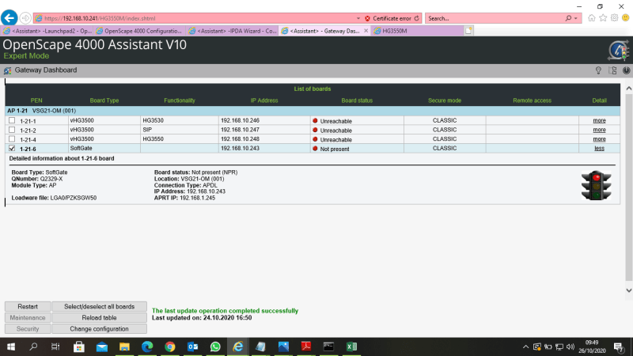This screenshot has width=633, height=356.
Task: Click the Reload table button
Action: click(x=100, y=318)
